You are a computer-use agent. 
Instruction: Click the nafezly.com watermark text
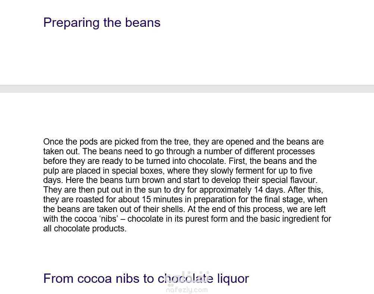[x=187, y=290]
